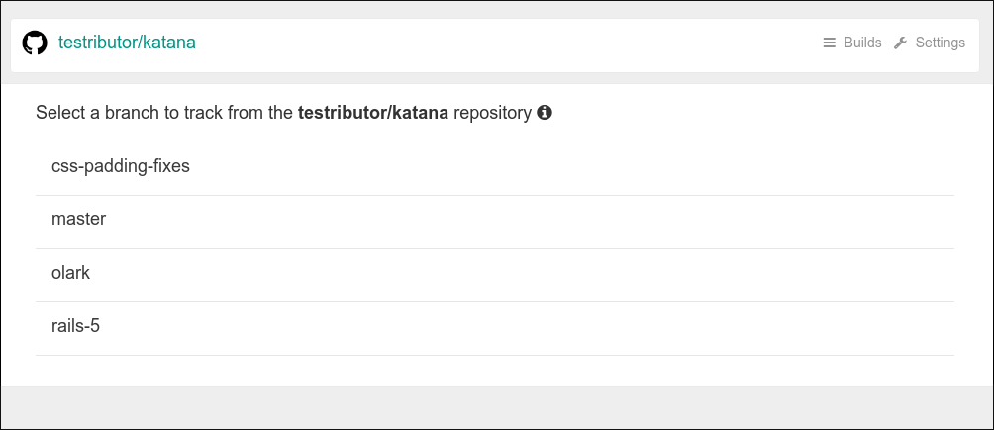Screen dimensions: 994x430
Task: Click the GitHub octocat logo
Action: point(35,43)
